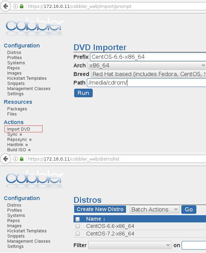
Task: Click Create New Distro button
Action: (x=100, y=209)
